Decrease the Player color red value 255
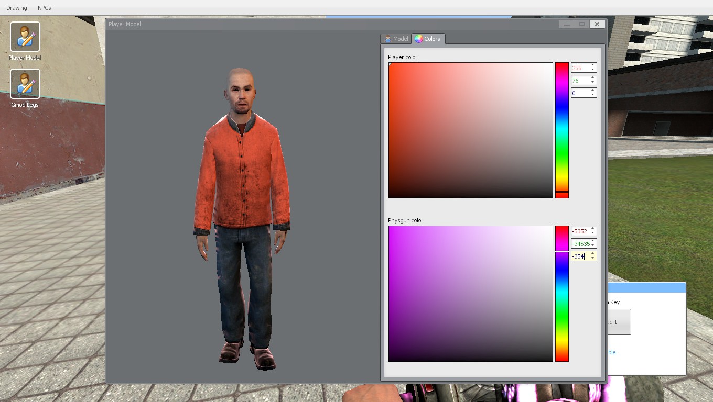Screen dimensions: 713x402 [593, 70]
